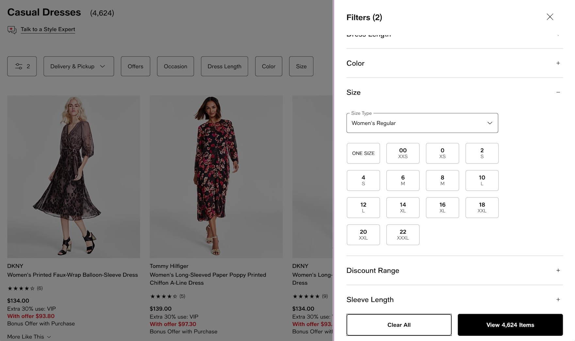Open the Tommy Hilfiger floral dress image
Viewport: 575px width, 341px height.
(216, 177)
